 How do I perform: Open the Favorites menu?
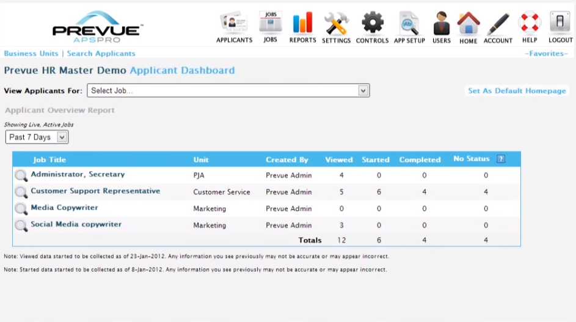pos(546,53)
